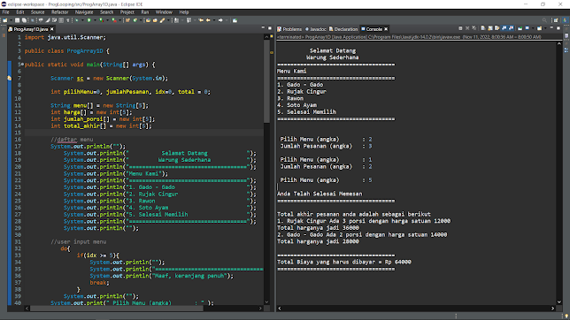Open the New Java Class dropdown arrow

point(141,20)
